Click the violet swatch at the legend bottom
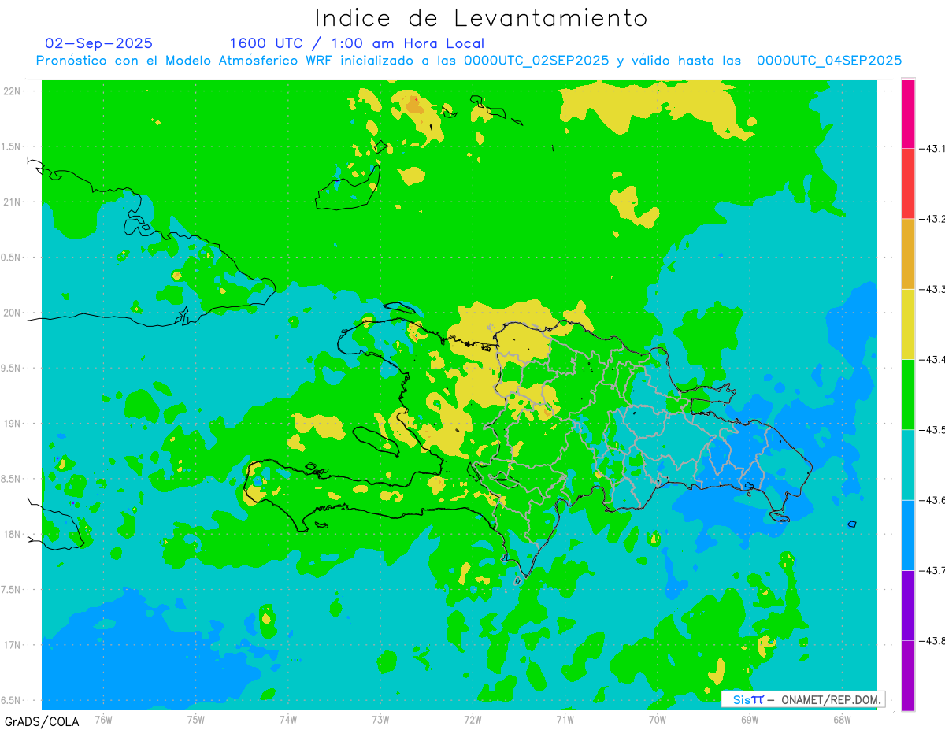Screen dimensions: 945x730 pyautogui.click(x=908, y=675)
